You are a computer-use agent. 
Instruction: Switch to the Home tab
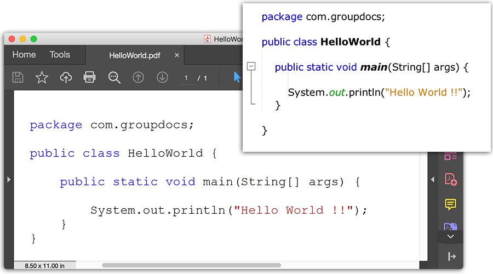pos(24,55)
